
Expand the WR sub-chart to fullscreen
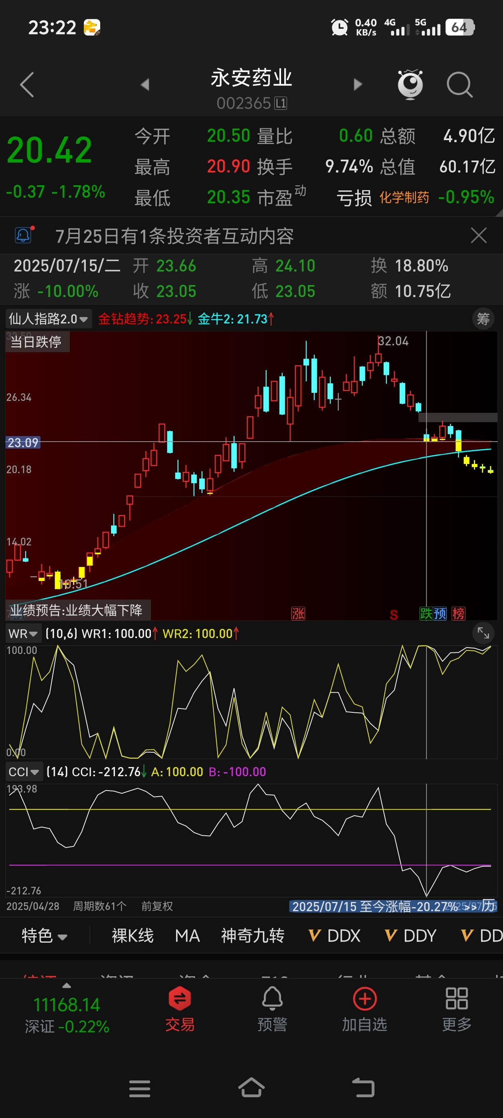tap(483, 633)
